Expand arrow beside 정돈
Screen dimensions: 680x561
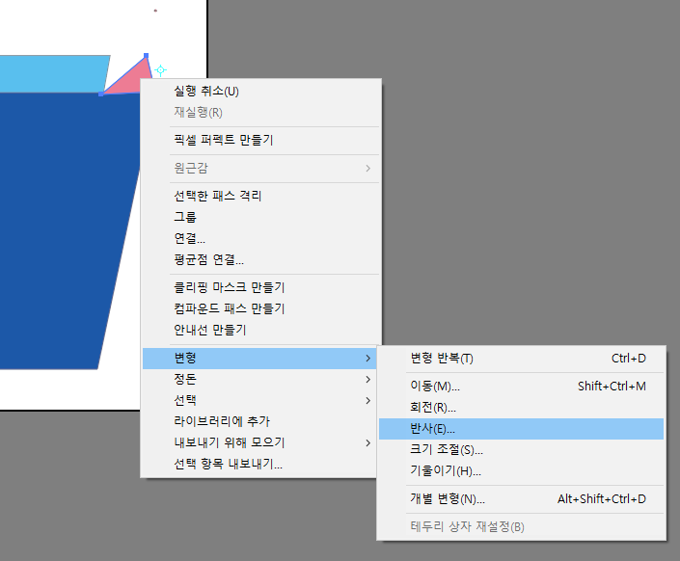click(367, 380)
